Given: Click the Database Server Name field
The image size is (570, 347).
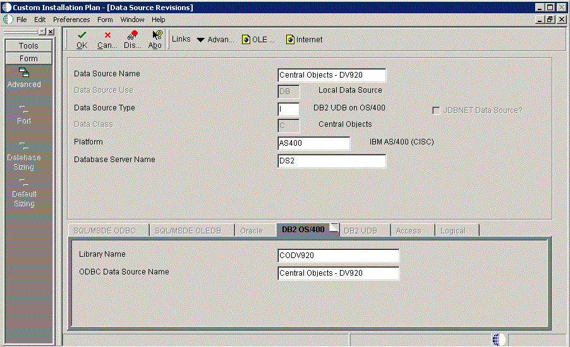Looking at the screenshot, I should [332, 161].
